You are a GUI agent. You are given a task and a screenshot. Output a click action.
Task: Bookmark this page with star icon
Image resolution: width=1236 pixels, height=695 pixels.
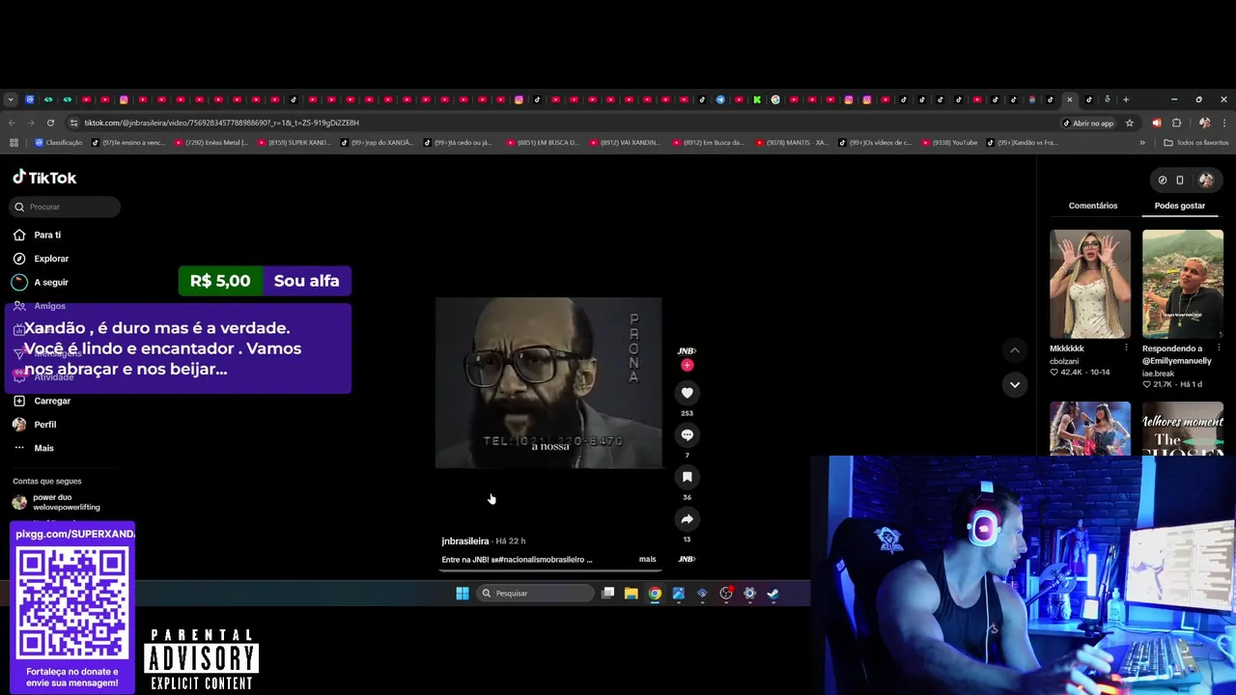tap(1129, 123)
